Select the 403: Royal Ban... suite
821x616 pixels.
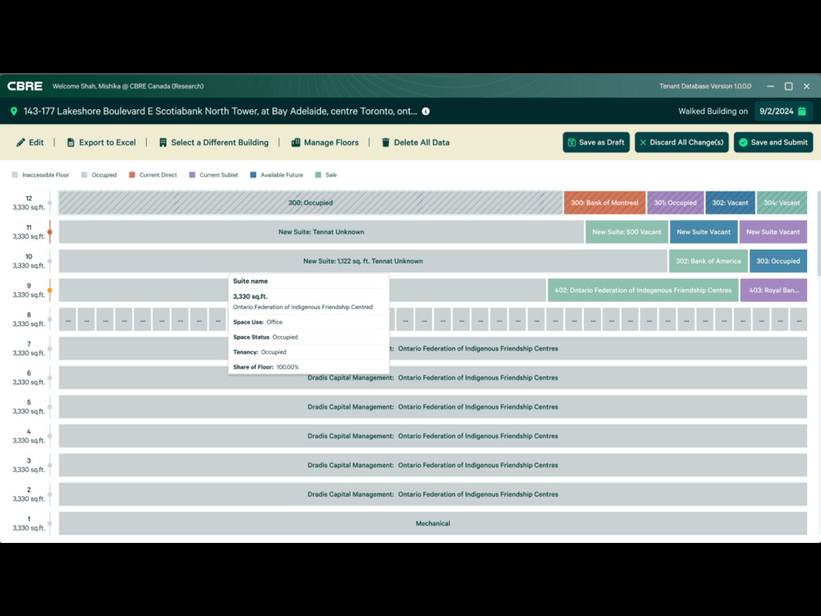(x=774, y=290)
